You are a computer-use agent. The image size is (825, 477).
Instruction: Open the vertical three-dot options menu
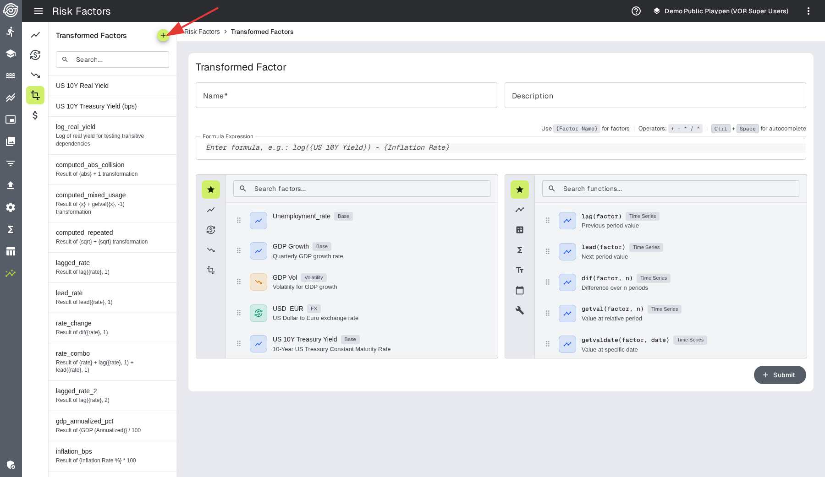click(x=808, y=11)
